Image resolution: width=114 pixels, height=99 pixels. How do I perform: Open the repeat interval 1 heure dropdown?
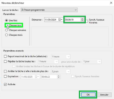click(48, 61)
